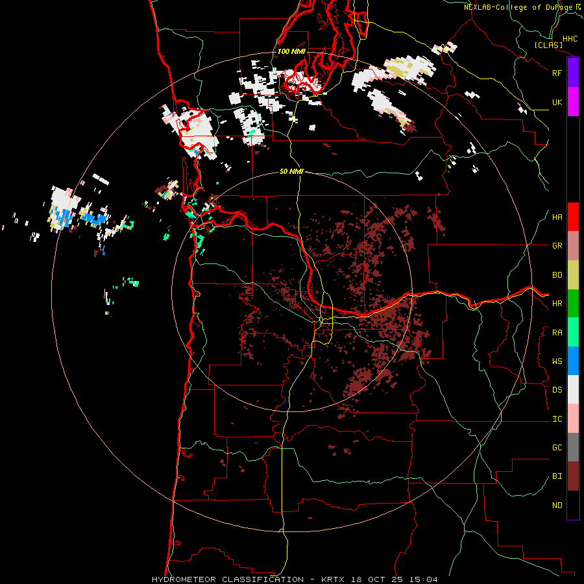
Task: Click the DS white legend swatch
Action: 573,389
